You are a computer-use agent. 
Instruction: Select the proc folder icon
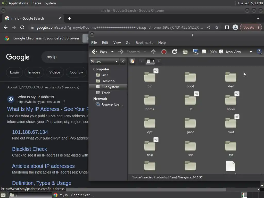[x=190, y=123]
